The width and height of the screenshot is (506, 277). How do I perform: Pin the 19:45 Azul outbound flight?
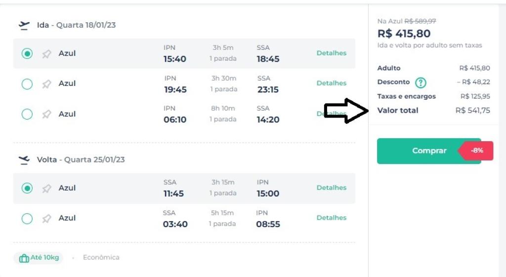click(x=46, y=84)
